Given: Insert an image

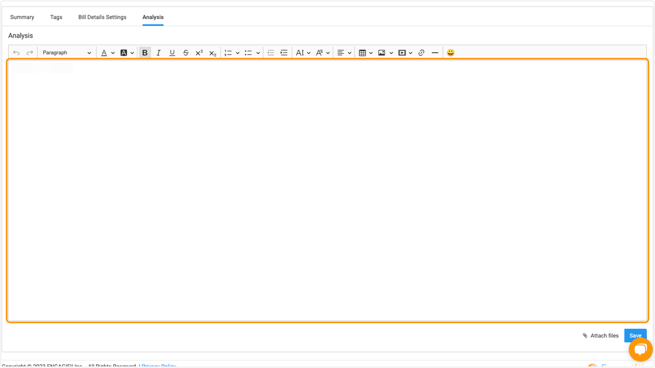Looking at the screenshot, I should tap(382, 53).
